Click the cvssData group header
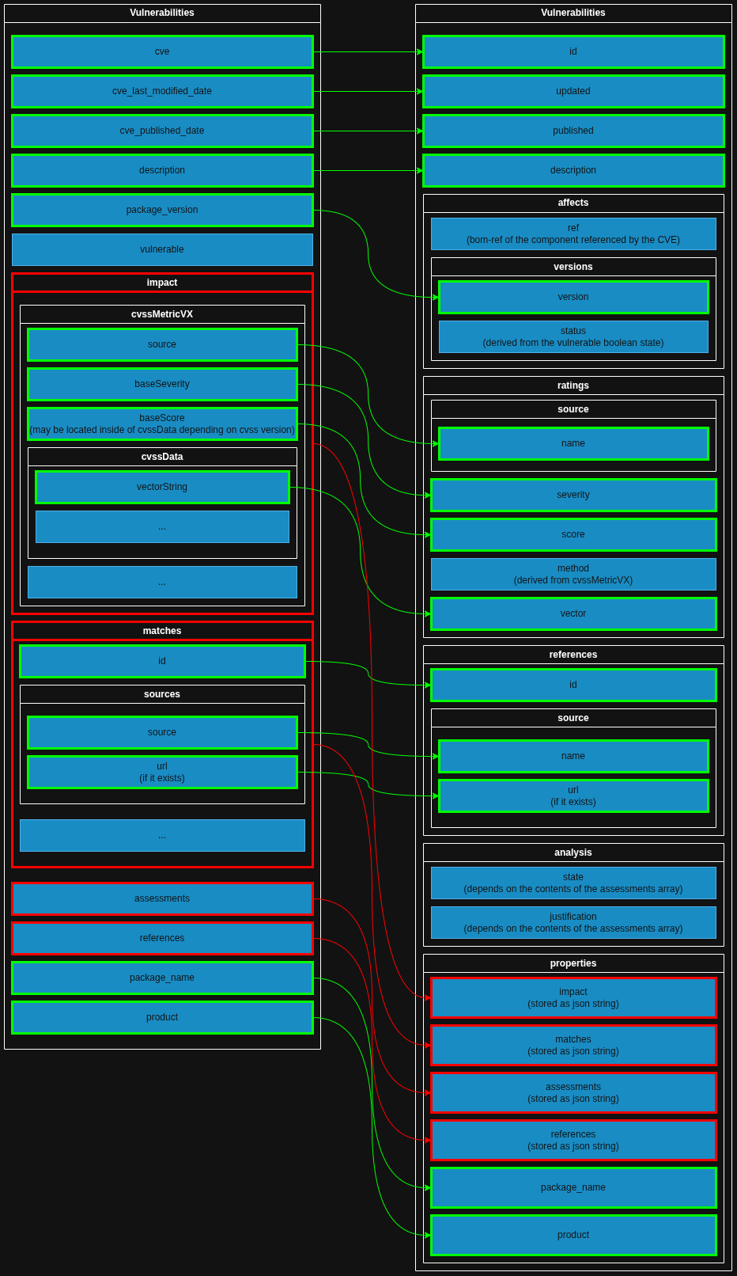The height and width of the screenshot is (1276, 737). (162, 457)
